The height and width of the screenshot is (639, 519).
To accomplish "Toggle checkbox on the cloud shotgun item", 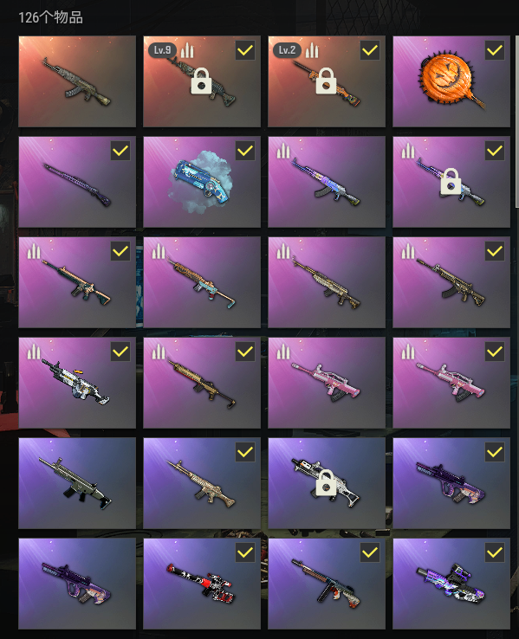I will pyautogui.click(x=245, y=151).
